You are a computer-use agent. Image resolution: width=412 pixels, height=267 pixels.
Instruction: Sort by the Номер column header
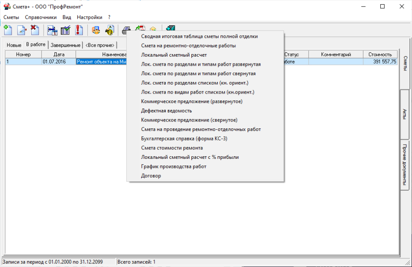(x=23, y=55)
